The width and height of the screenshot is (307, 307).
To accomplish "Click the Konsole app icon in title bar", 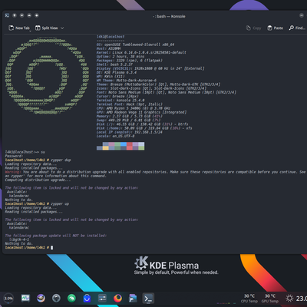I will coord(7,15).
